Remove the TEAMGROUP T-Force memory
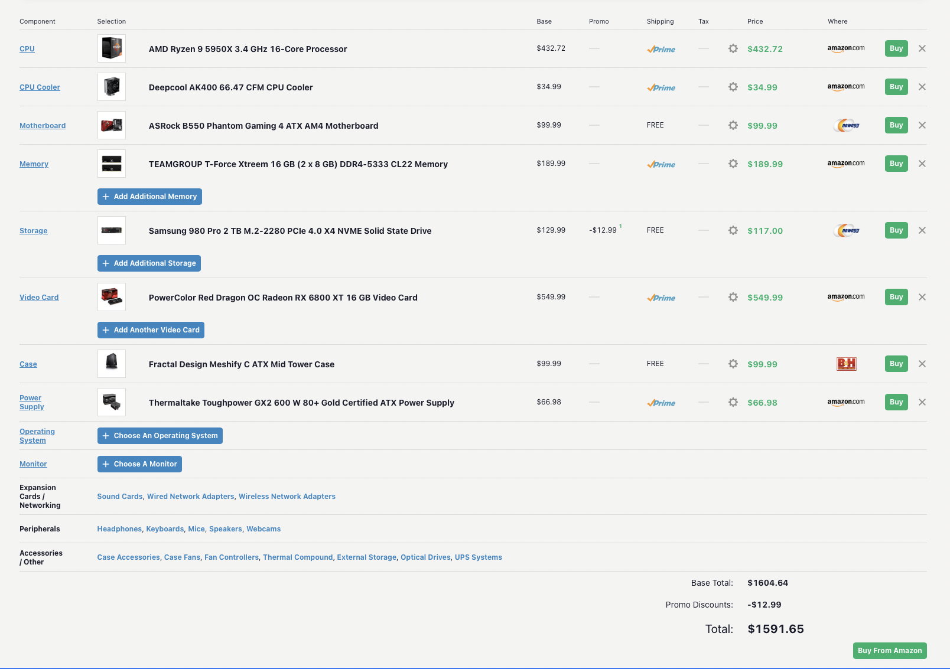The width and height of the screenshot is (950, 669). point(922,164)
